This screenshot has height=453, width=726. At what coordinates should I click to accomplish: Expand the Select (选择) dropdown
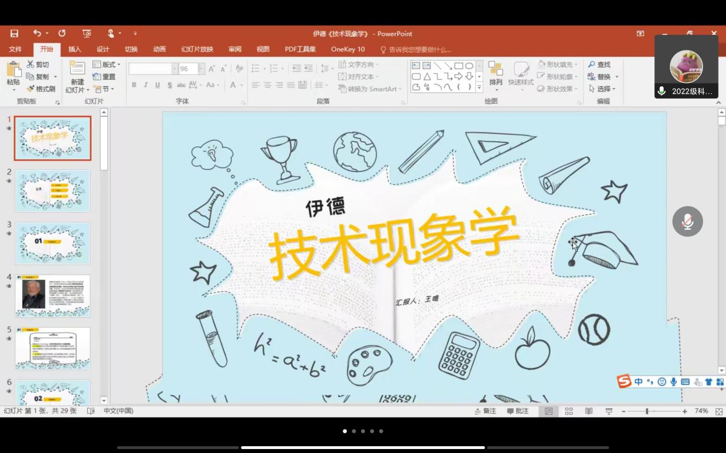point(603,89)
